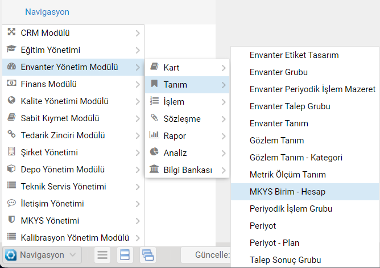Expand the İşlem submenu chevron
The height and width of the screenshot is (268, 380).
224,102
